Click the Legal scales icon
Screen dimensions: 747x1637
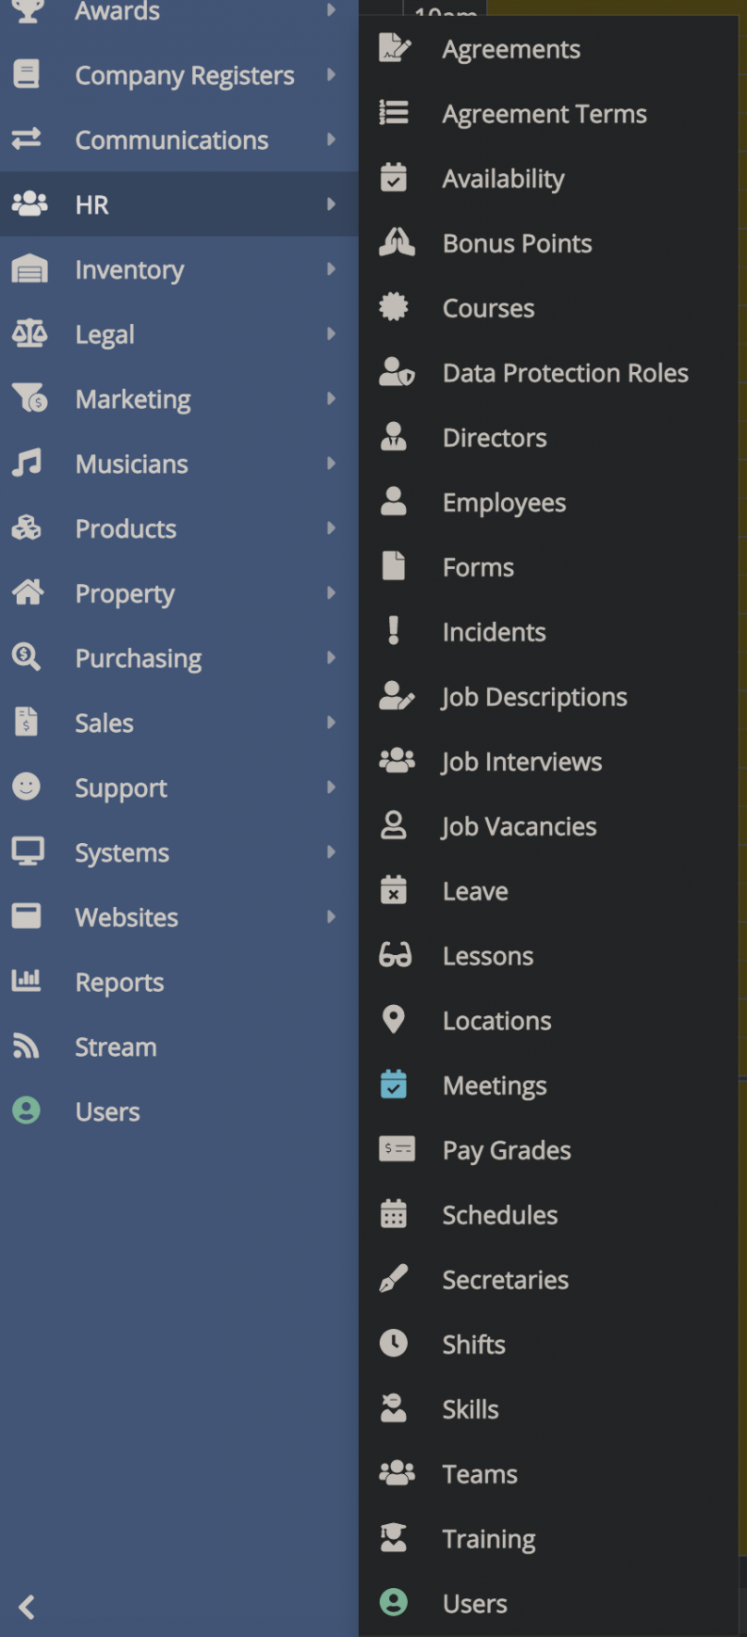[29, 334]
